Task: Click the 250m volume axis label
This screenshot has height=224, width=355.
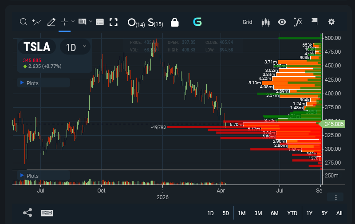Action: (x=331, y=176)
